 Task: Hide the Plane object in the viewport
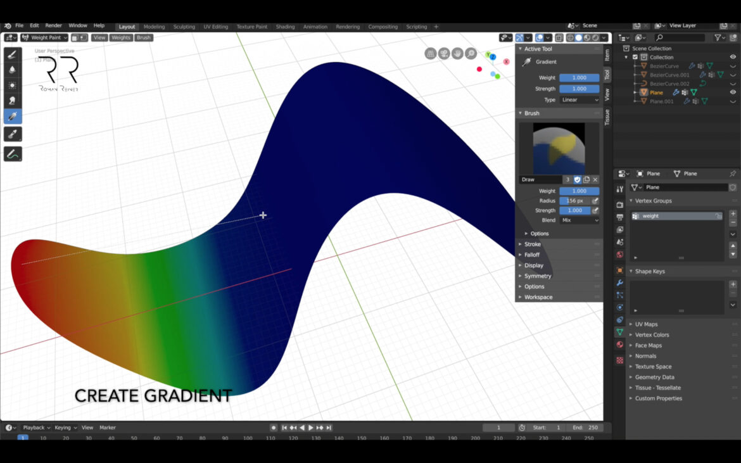pos(732,92)
